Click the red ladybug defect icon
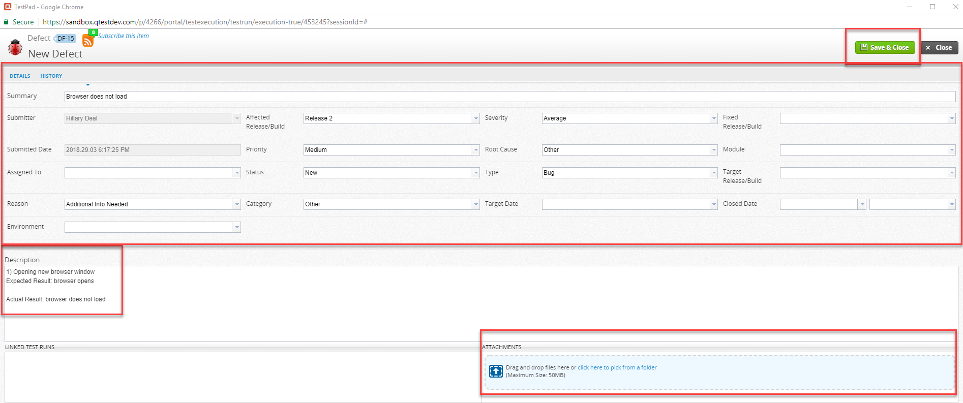This screenshot has width=963, height=403. tap(15, 47)
